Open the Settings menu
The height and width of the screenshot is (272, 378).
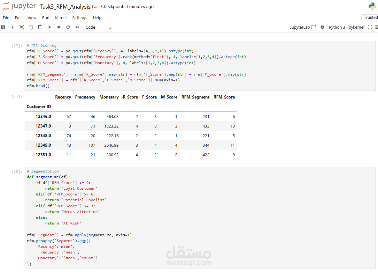click(80, 18)
